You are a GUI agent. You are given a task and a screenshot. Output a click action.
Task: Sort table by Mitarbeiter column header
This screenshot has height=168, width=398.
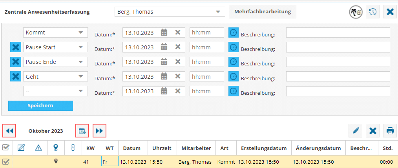coord(196,148)
